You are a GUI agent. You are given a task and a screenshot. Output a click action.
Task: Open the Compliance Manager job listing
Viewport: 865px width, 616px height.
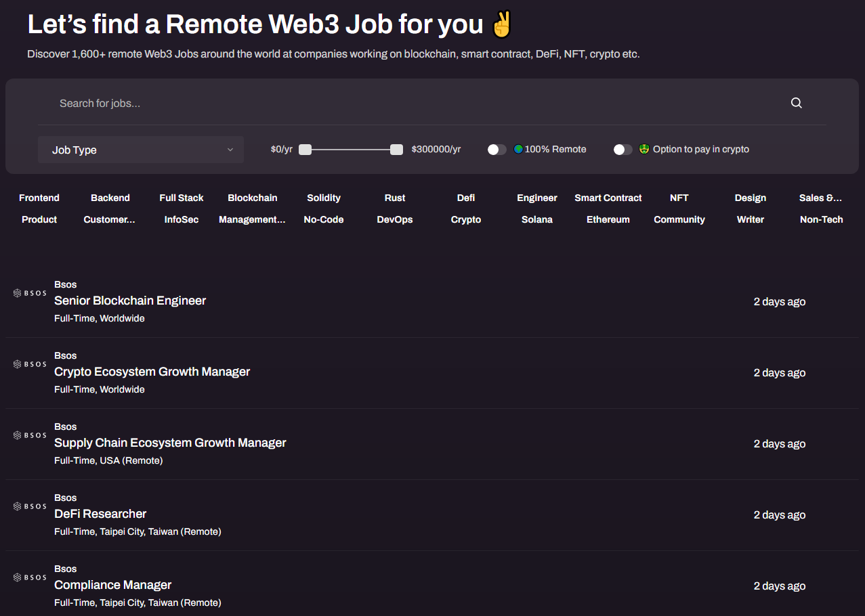(x=113, y=585)
